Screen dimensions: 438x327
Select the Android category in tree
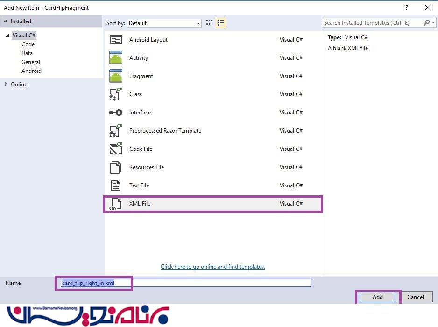click(31, 71)
